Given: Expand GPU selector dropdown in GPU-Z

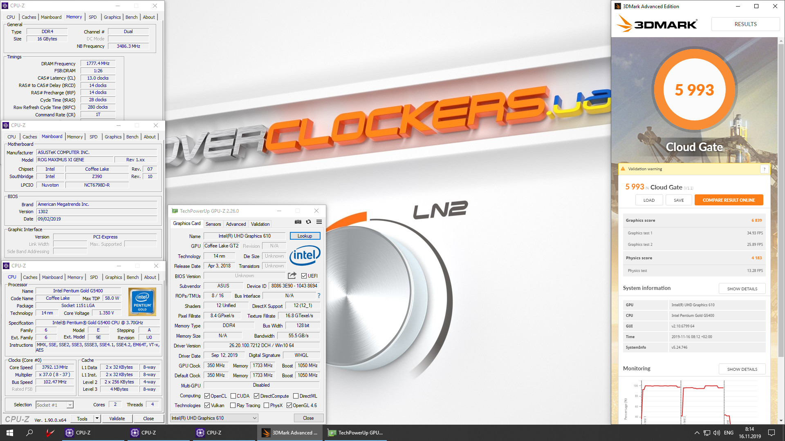Looking at the screenshot, I should 254,418.
